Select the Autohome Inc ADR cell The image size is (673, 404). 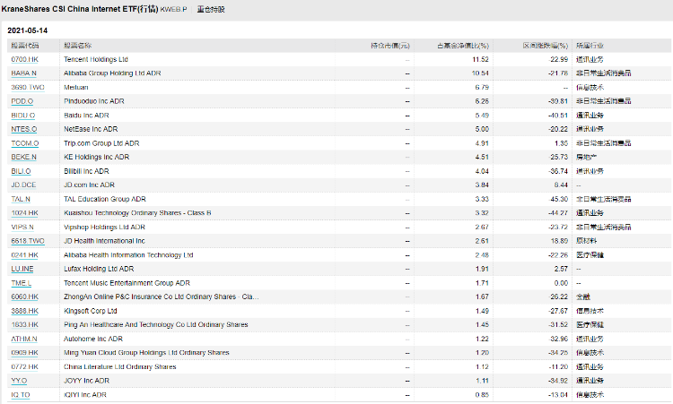(x=93, y=339)
